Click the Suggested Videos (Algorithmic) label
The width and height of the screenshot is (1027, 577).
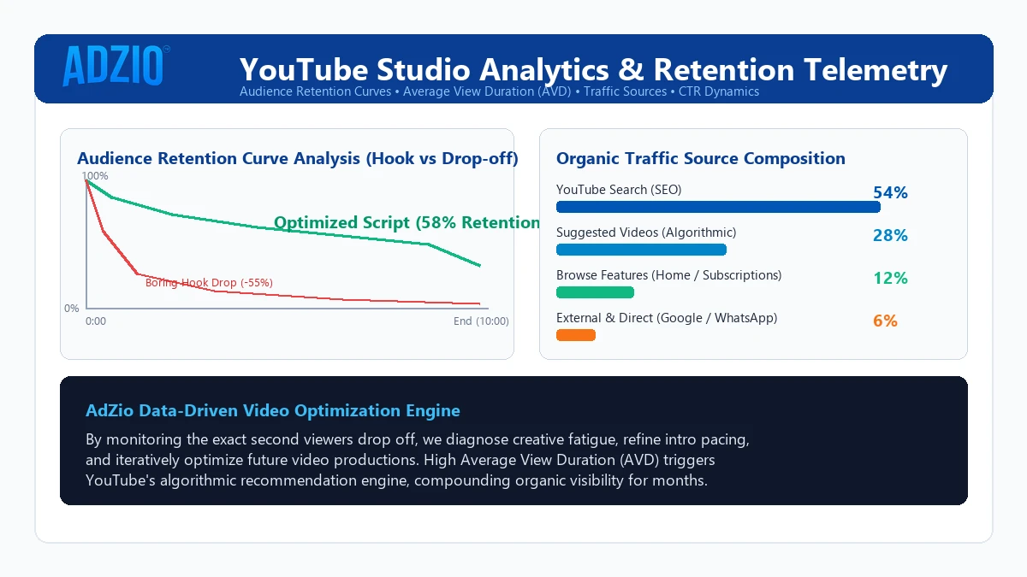646,233
